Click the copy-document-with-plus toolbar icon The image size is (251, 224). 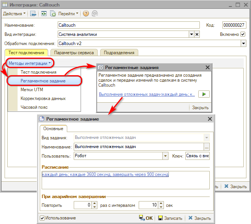[53, 14]
